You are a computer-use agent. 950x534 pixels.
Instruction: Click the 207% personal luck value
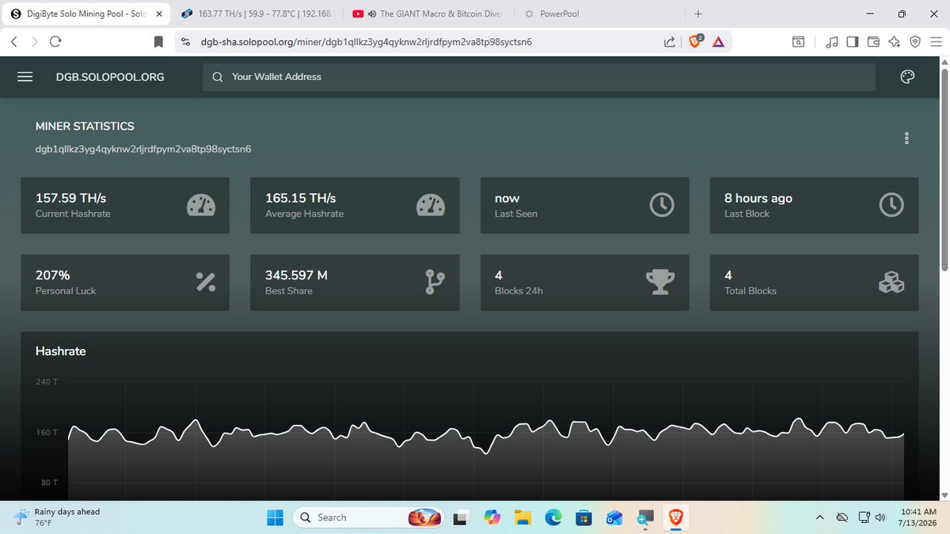[53, 275]
